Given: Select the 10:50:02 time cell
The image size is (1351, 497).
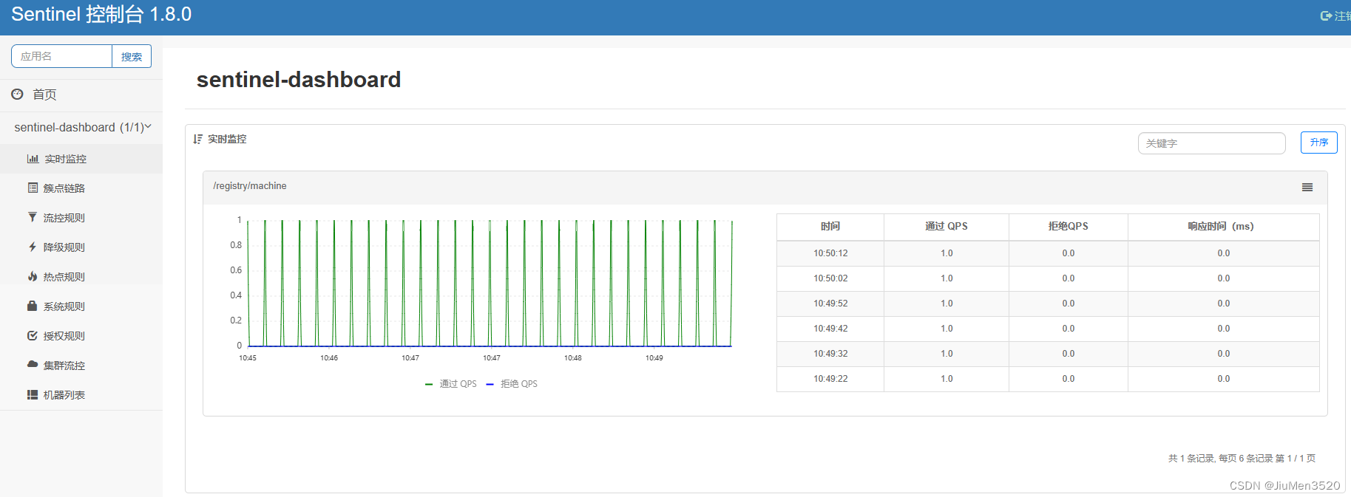Looking at the screenshot, I should 830,278.
